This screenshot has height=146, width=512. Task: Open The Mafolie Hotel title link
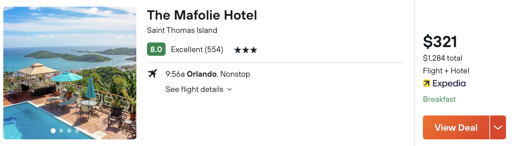coord(202,15)
